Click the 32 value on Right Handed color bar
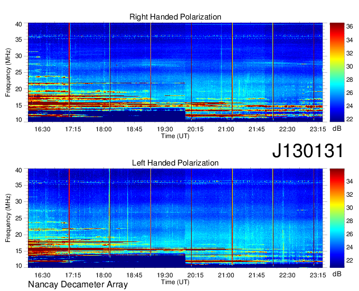 [x=349, y=53]
